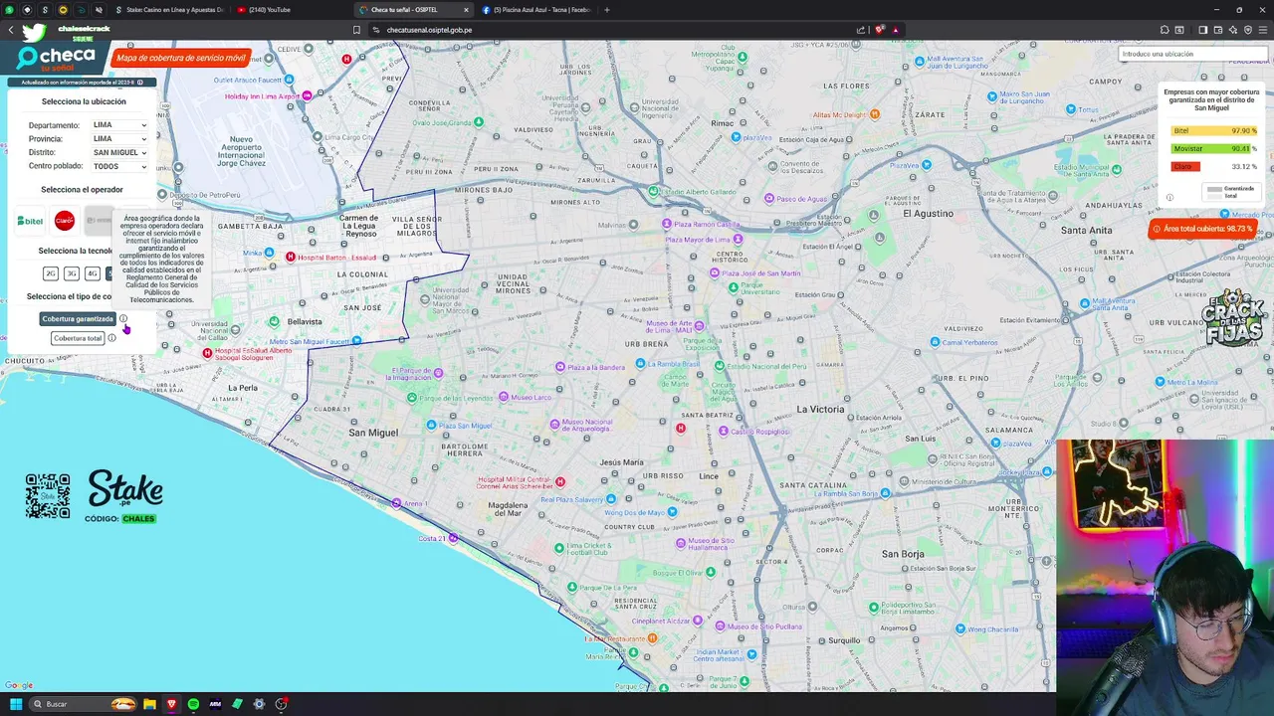Click the Google logo on the map
Image resolution: width=1274 pixels, height=716 pixels.
(x=18, y=685)
